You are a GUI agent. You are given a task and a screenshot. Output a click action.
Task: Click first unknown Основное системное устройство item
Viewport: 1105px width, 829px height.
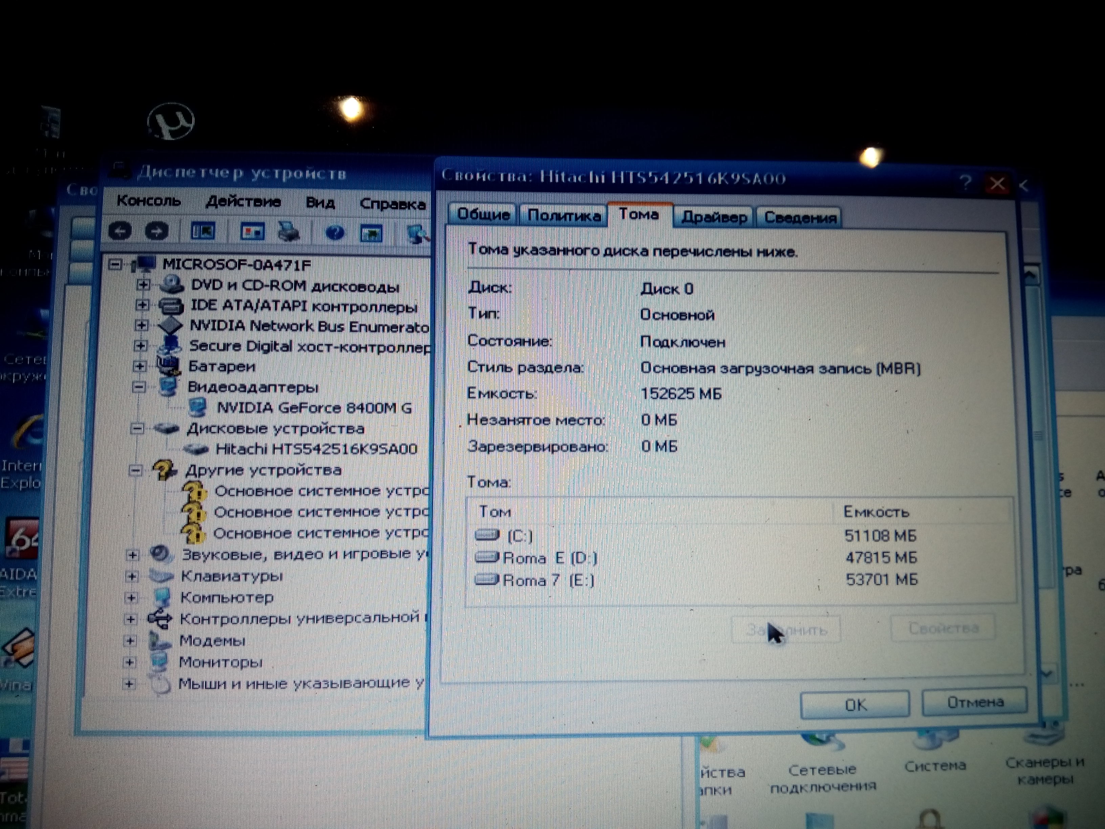[321, 491]
